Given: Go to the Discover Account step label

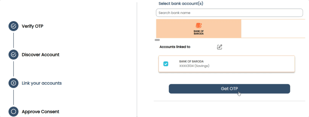Looking at the screenshot, I should 41,54.
